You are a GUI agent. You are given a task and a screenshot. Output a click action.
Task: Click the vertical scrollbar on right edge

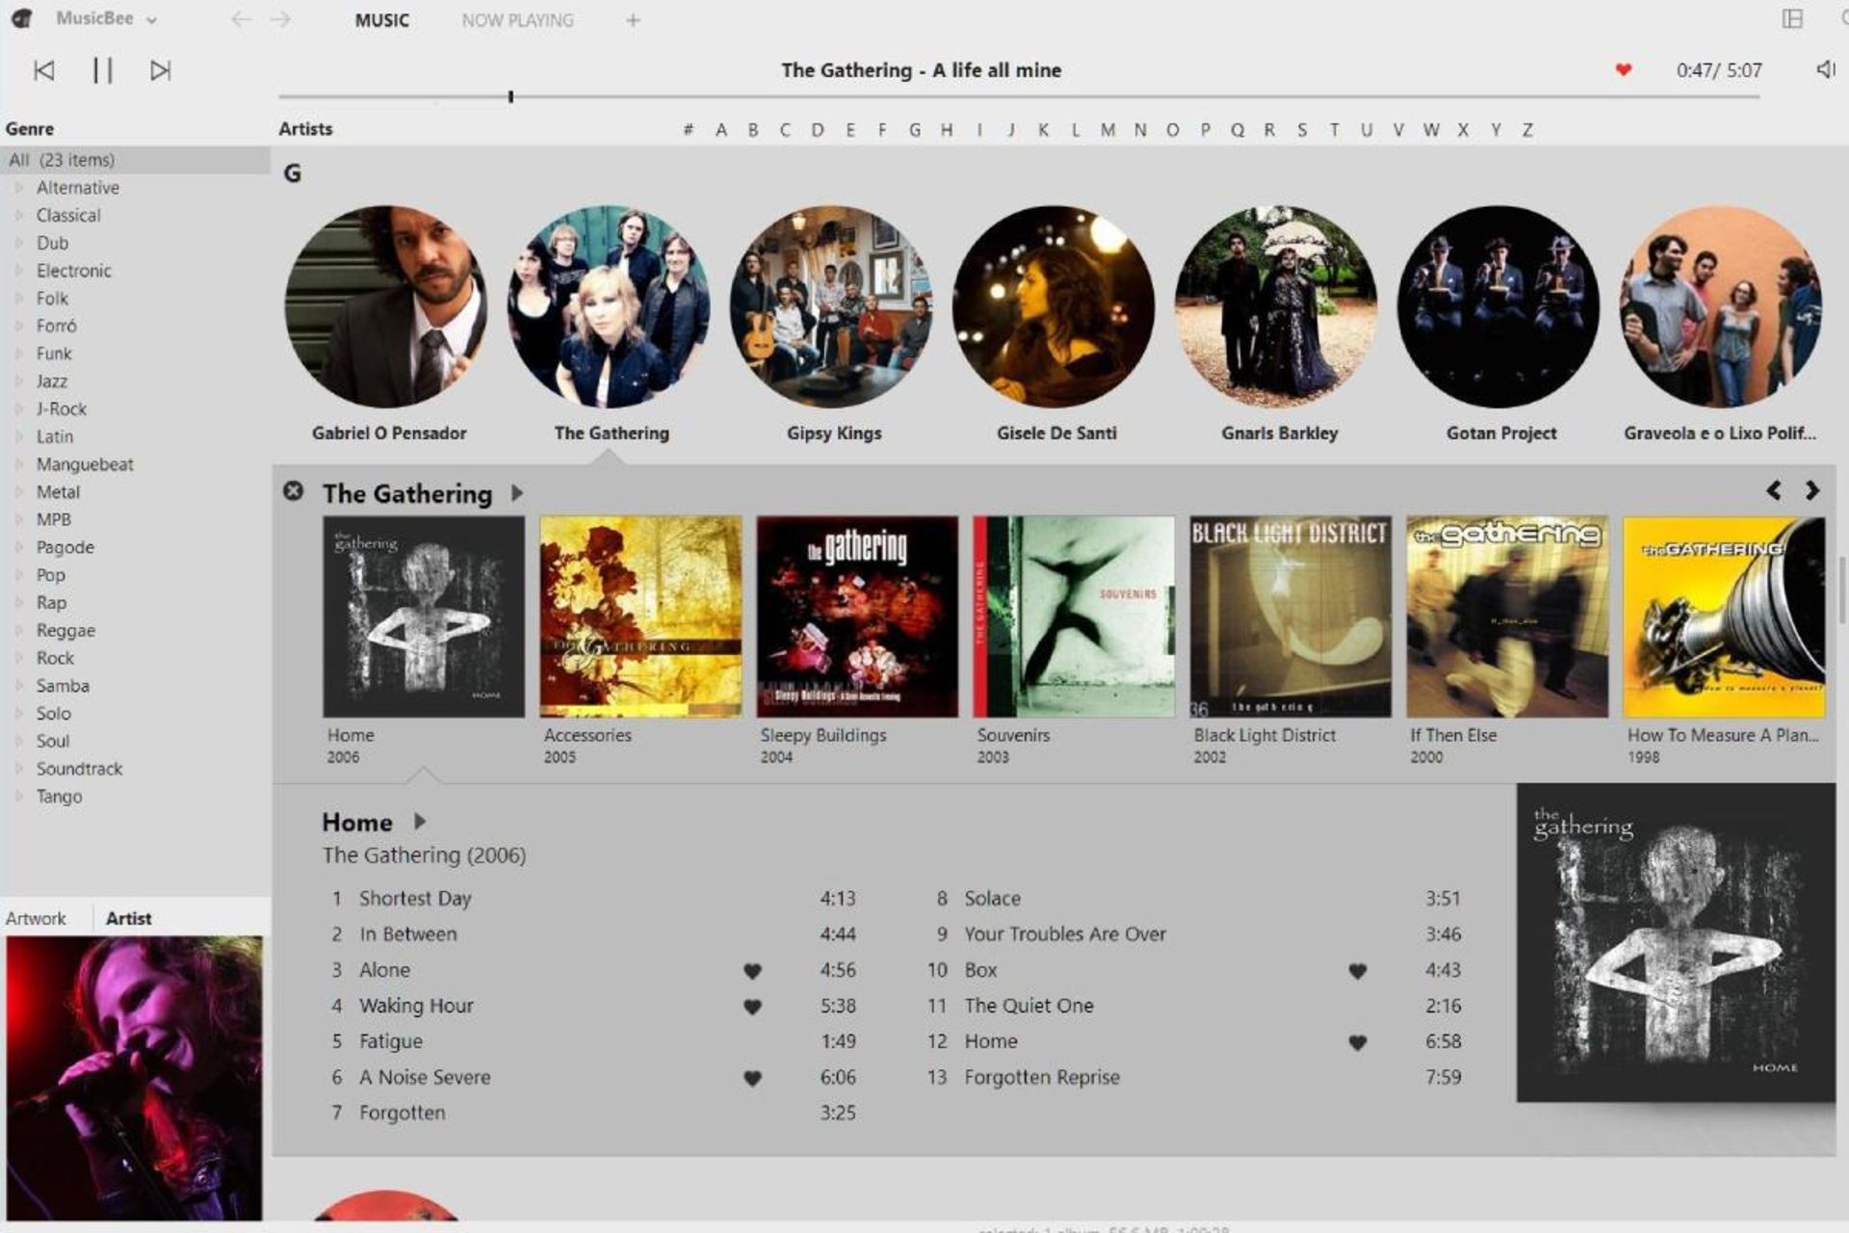tap(1842, 590)
